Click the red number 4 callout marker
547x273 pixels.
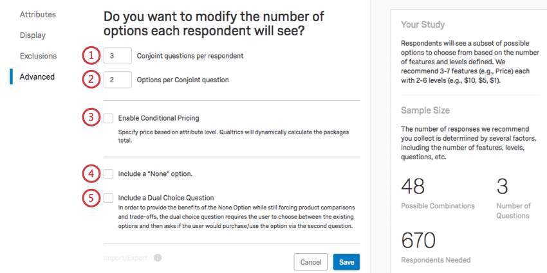tap(91, 173)
